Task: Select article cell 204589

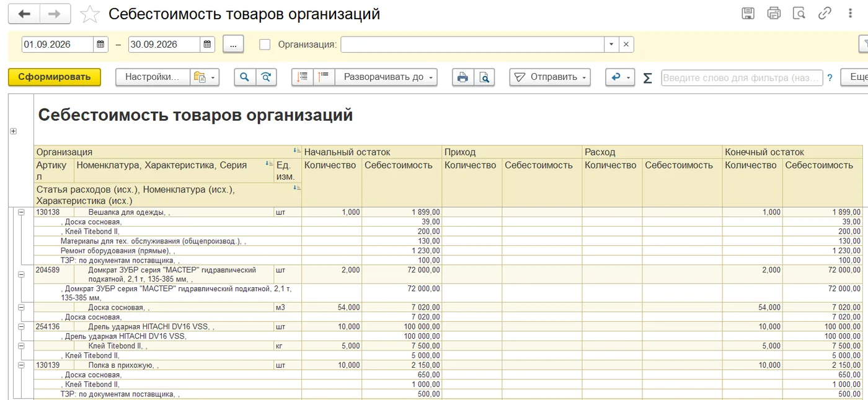Action: coord(54,274)
